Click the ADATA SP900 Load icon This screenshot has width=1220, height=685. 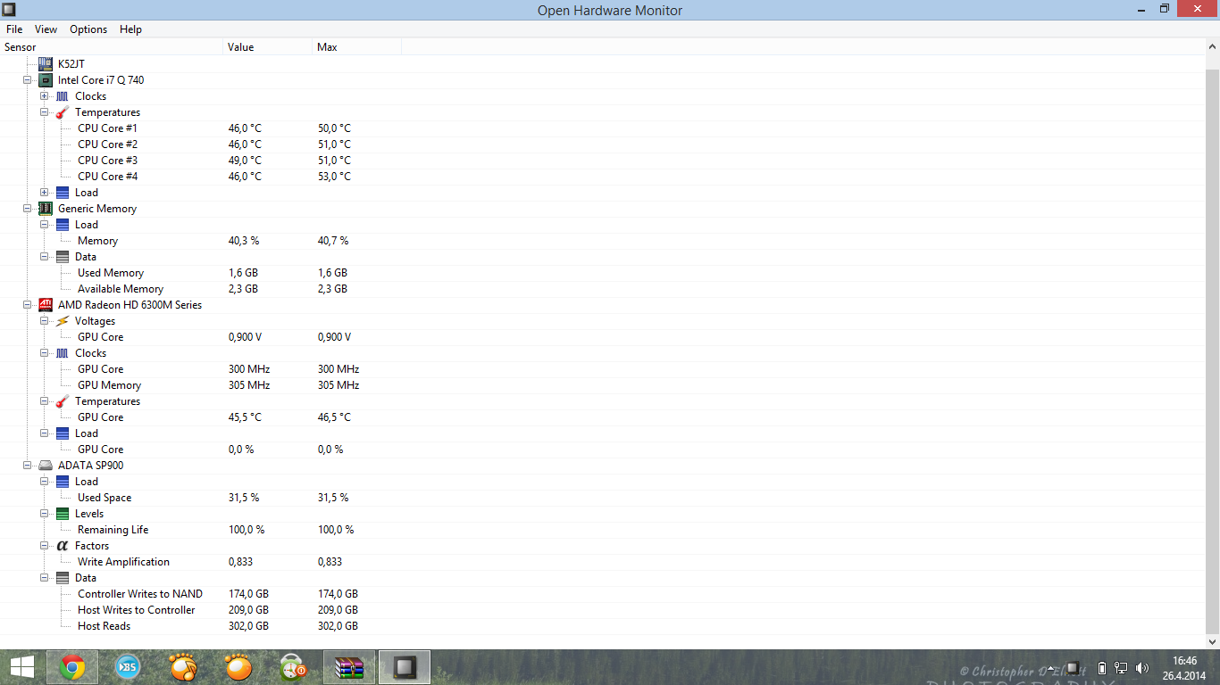coord(63,482)
